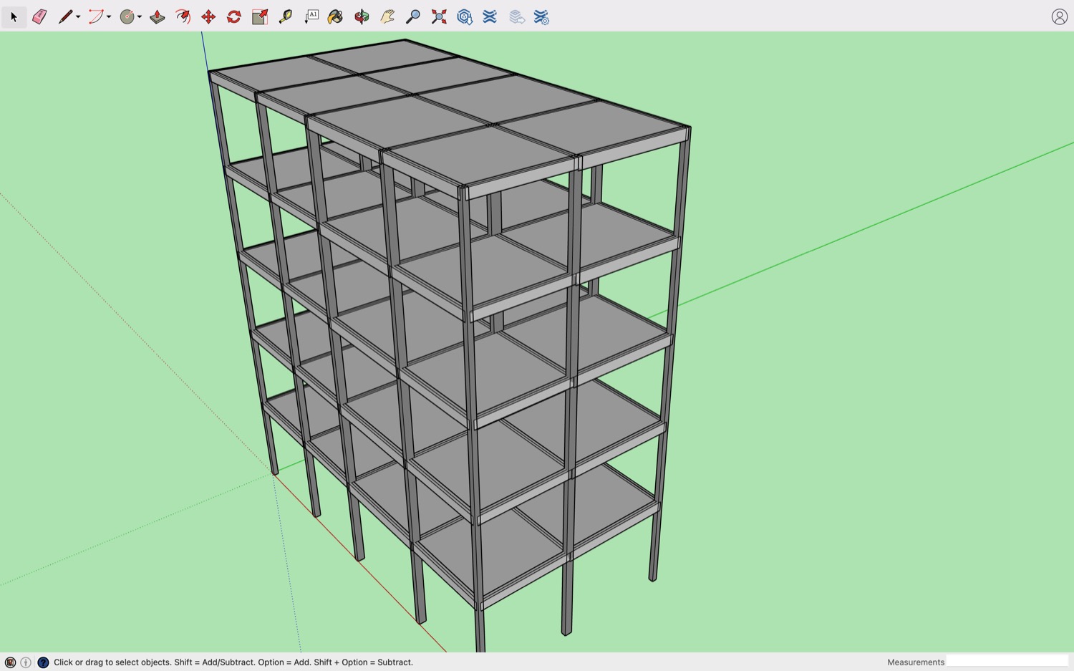Screen dimensions: 1074x671
Task: Select the Orbit tool
Action: [362, 16]
